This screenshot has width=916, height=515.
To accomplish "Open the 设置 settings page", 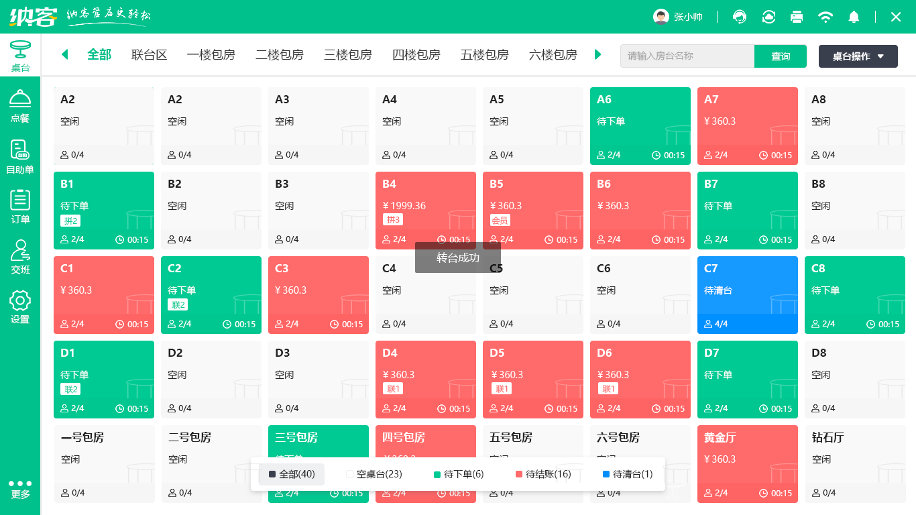I will tap(20, 305).
